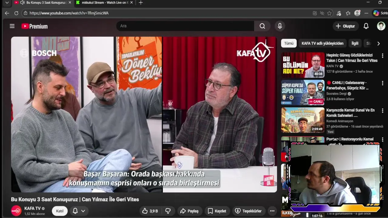Open YouTube notifications bell in header
The width and height of the screenshot is (388, 218).
point(366,26)
